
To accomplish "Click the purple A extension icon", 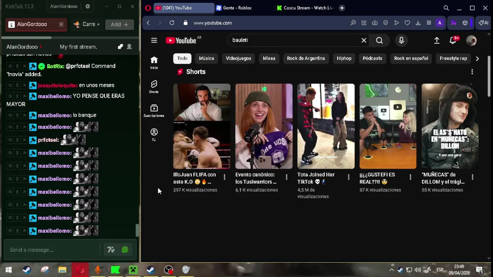I will 439,23.
